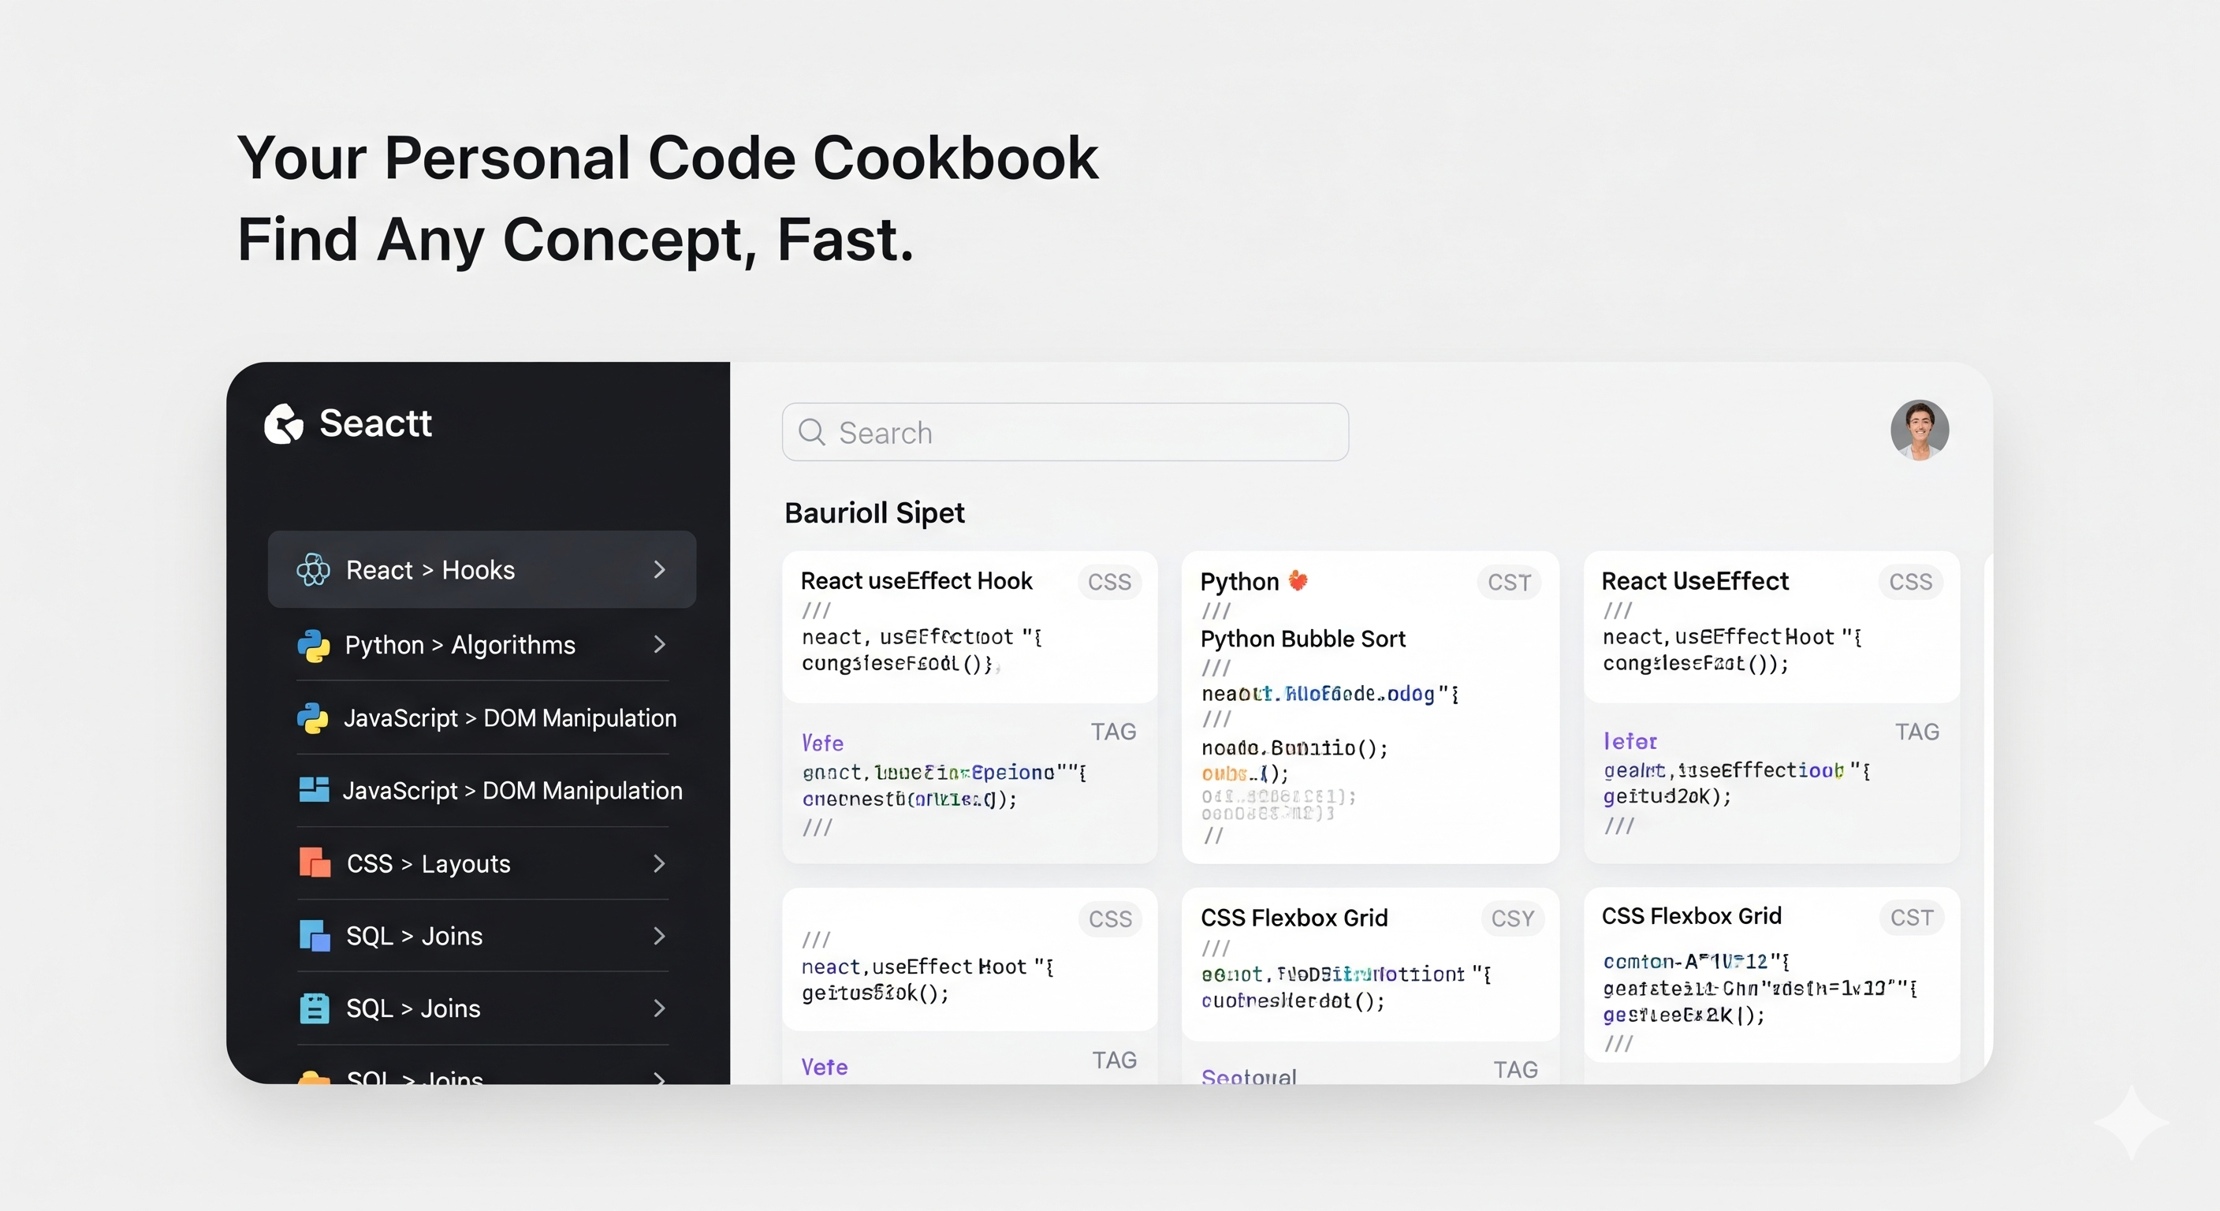Open the React UseEffect snippet card title
2220x1211 pixels.
tap(1694, 582)
